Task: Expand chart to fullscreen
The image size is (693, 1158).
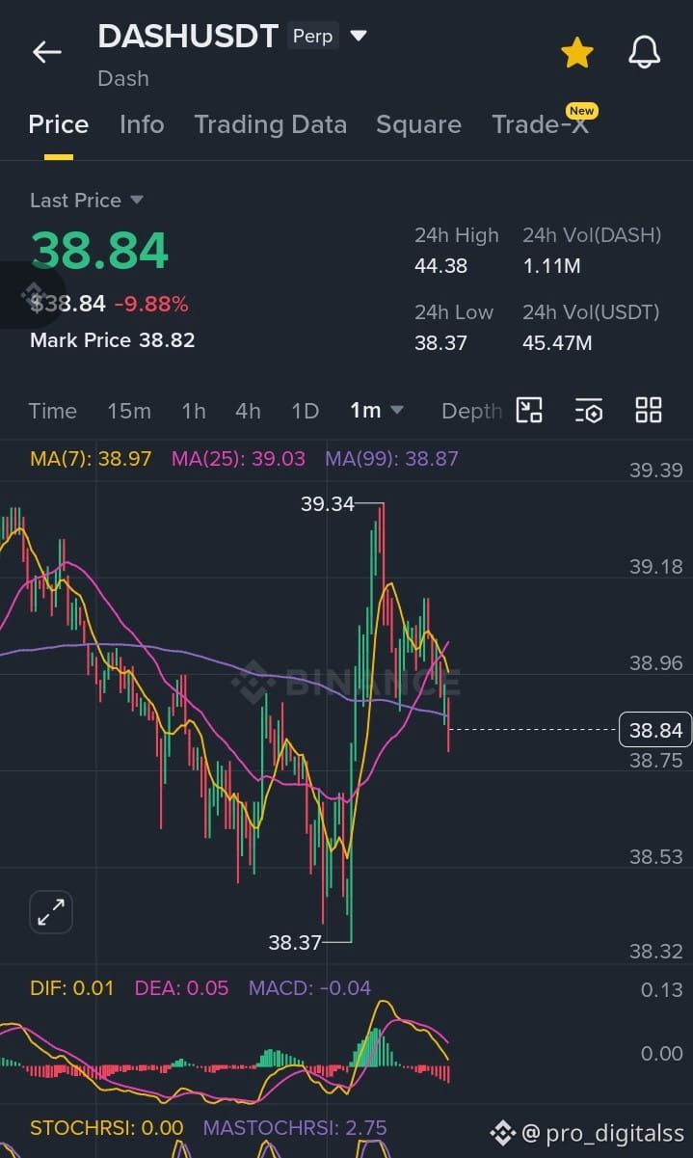Action: click(x=50, y=911)
